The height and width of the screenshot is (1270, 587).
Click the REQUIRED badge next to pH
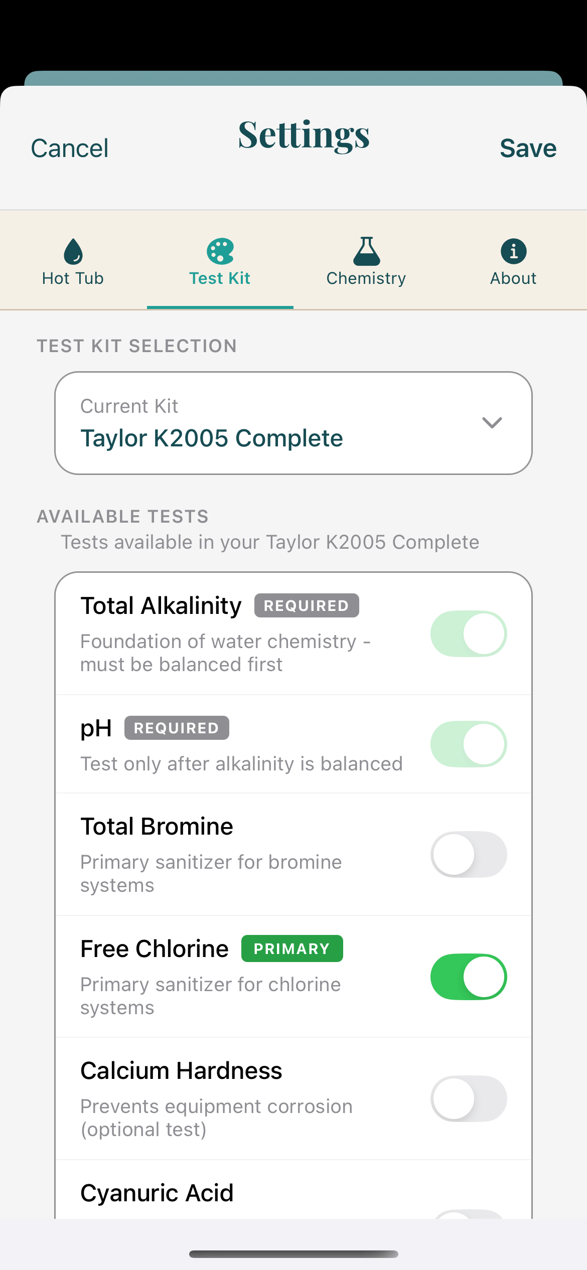point(176,728)
